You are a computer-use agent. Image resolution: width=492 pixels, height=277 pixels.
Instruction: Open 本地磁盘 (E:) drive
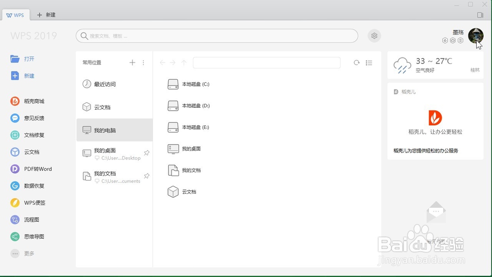(x=188, y=127)
